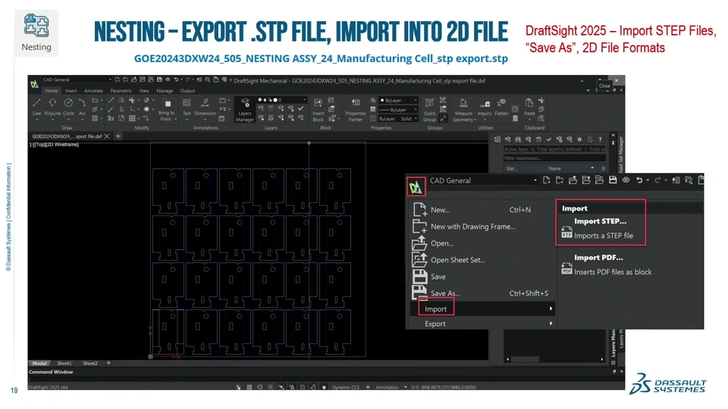This screenshot has height=409, width=728.
Task: Click the Save icon in enlarged quick-access toolbar
Action: click(613, 180)
